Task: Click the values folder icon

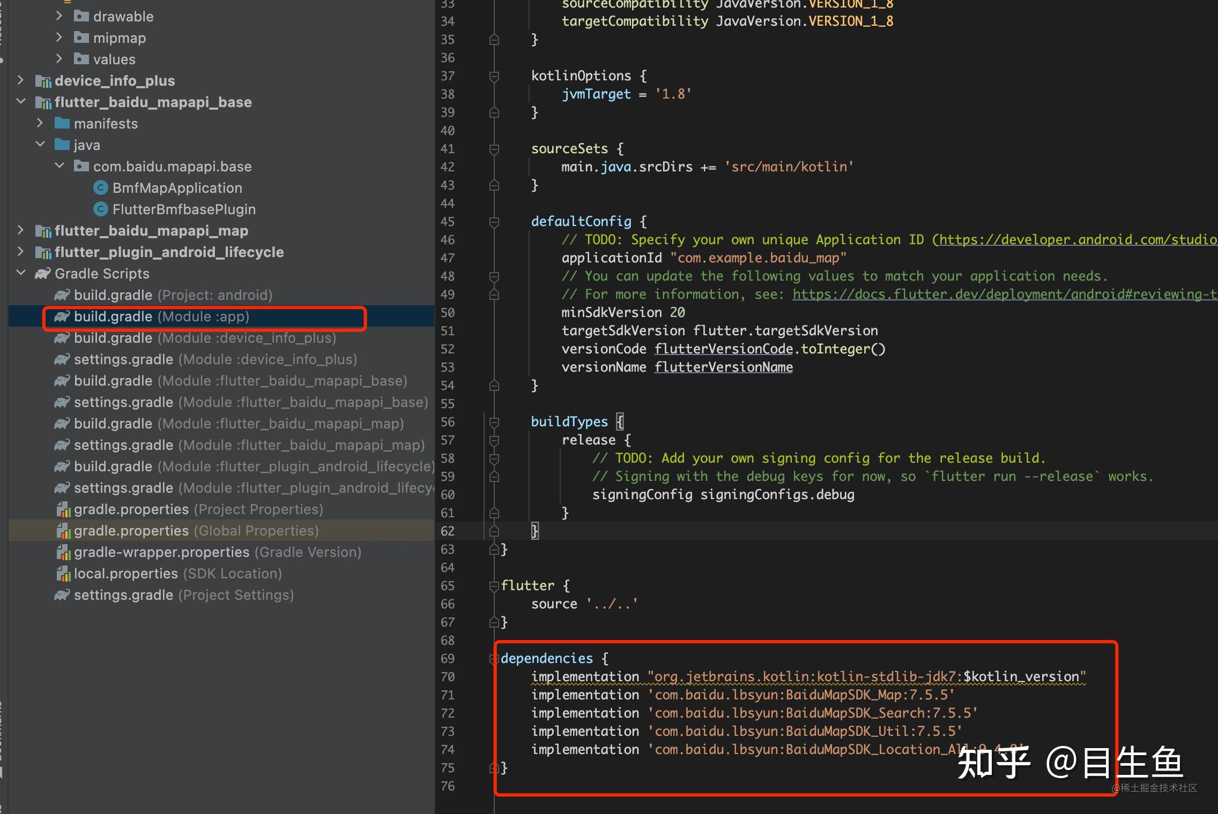Action: click(x=81, y=59)
